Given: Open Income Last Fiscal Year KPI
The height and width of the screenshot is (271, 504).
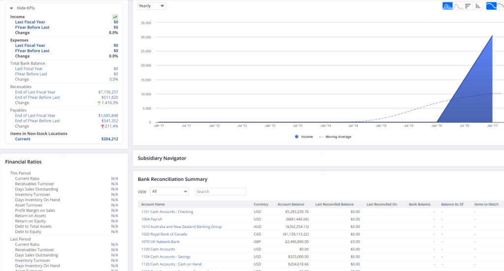Looking at the screenshot, I should coord(30,22).
